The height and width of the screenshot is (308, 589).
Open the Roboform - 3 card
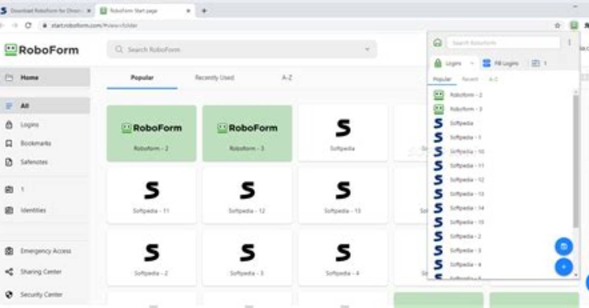tap(247, 133)
